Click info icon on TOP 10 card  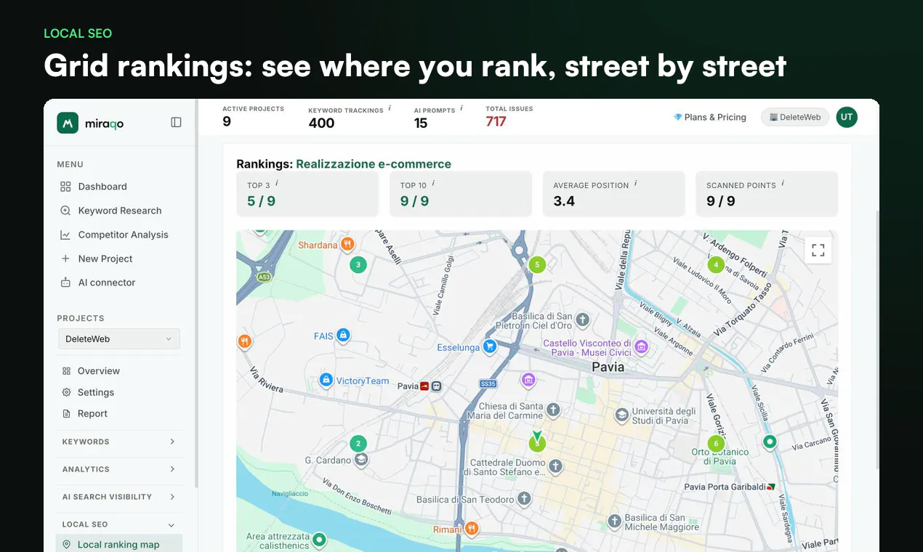433,183
